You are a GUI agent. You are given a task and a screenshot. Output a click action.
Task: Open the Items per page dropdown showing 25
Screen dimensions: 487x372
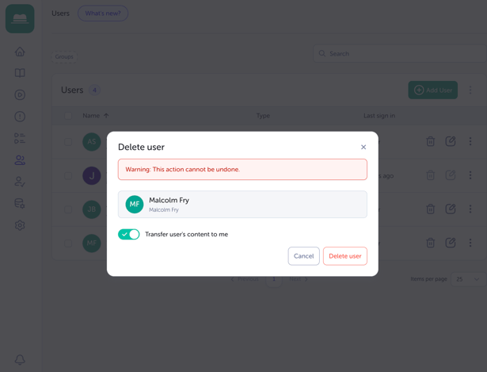(x=468, y=279)
